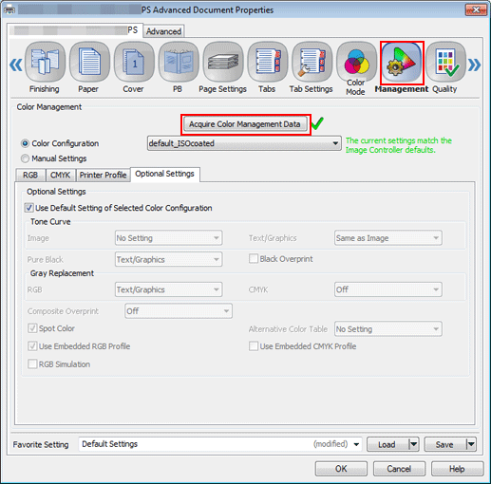Image resolution: width=491 pixels, height=484 pixels.
Task: Open the Quality icon
Action: coord(445,62)
